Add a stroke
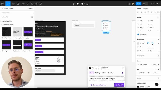161x90 pixels. 158,78
